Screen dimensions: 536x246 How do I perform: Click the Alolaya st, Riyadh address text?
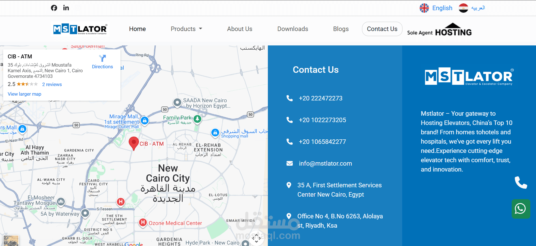point(340,221)
